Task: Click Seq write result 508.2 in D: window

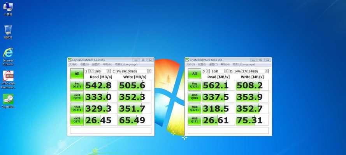Action: (x=252, y=85)
